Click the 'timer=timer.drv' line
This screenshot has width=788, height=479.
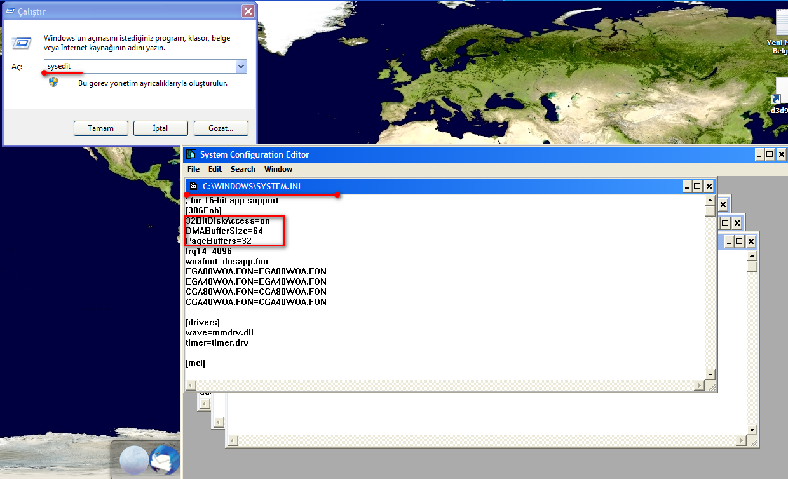pyautogui.click(x=217, y=342)
